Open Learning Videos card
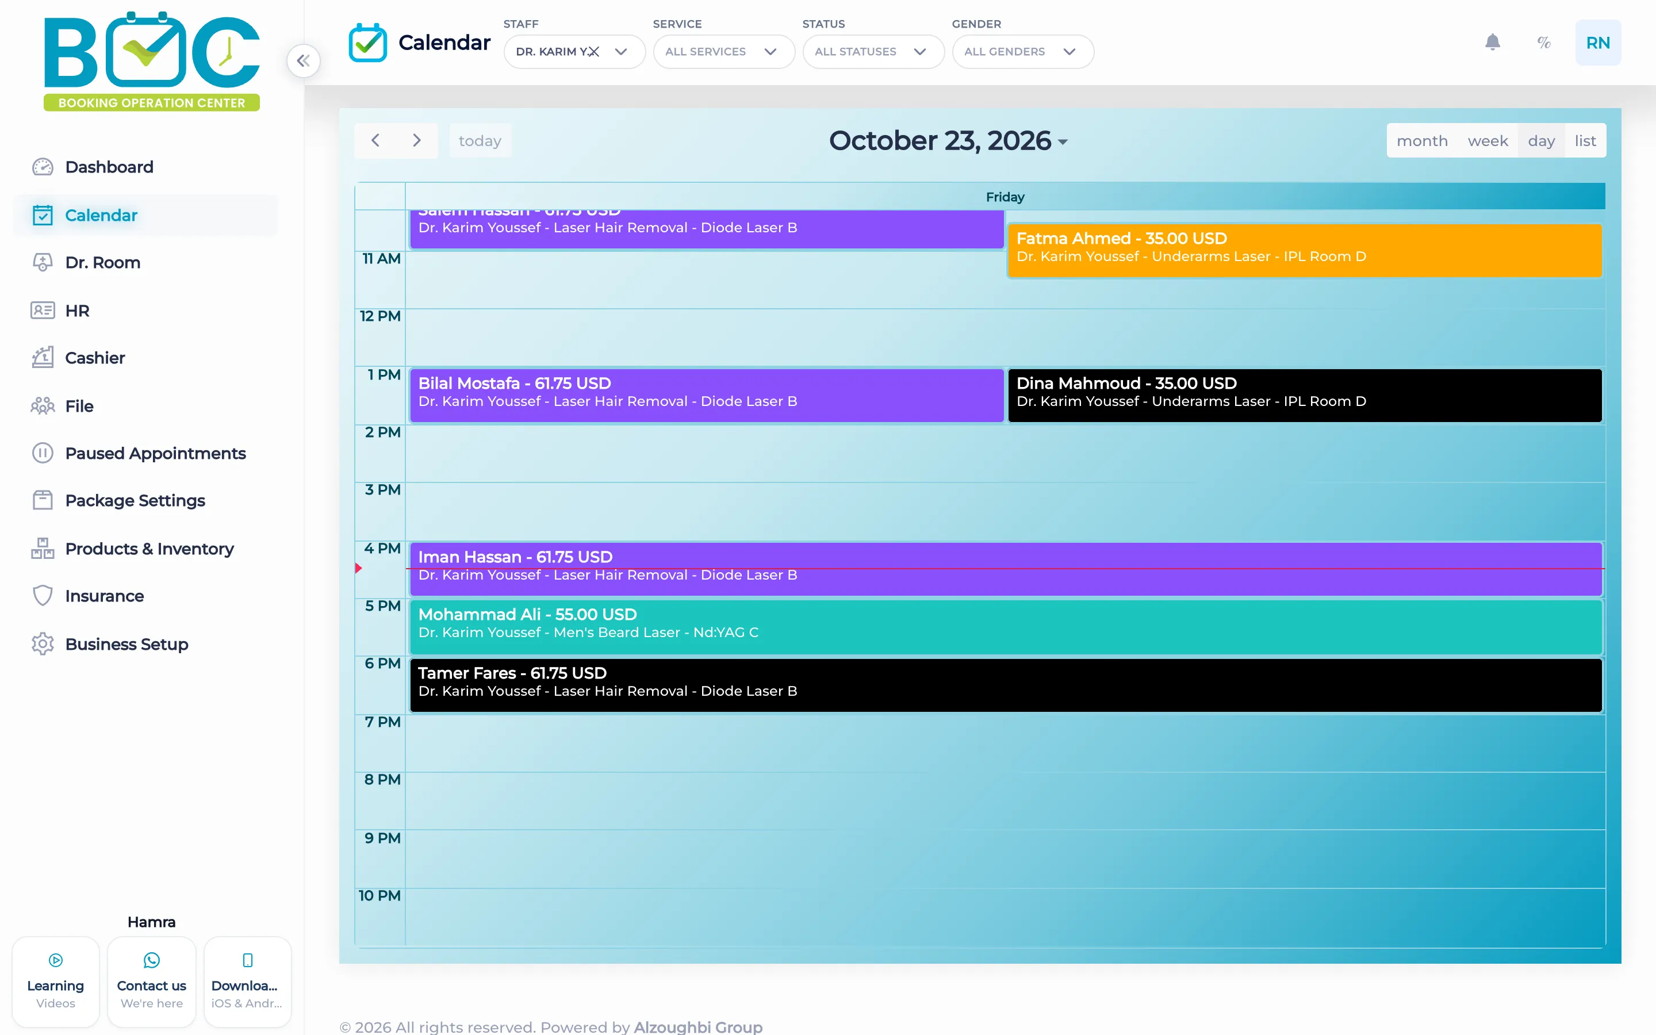The image size is (1656, 1035). (x=55, y=982)
